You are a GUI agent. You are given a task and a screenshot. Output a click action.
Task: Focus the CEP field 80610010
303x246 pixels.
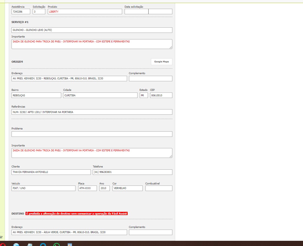pyautogui.click(x=161, y=95)
